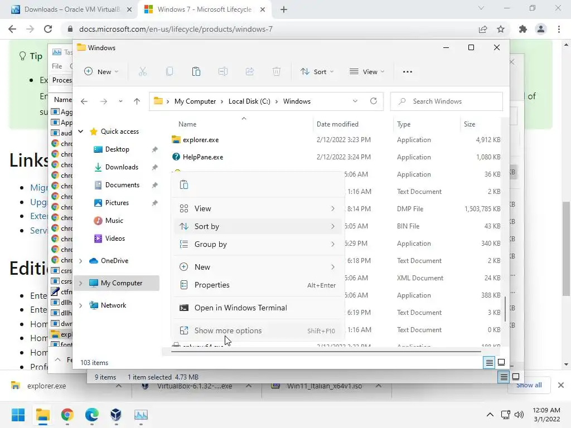Viewport: 571px width, 428px height.
Task: Expand the My Computer tree node
Action: (81, 283)
